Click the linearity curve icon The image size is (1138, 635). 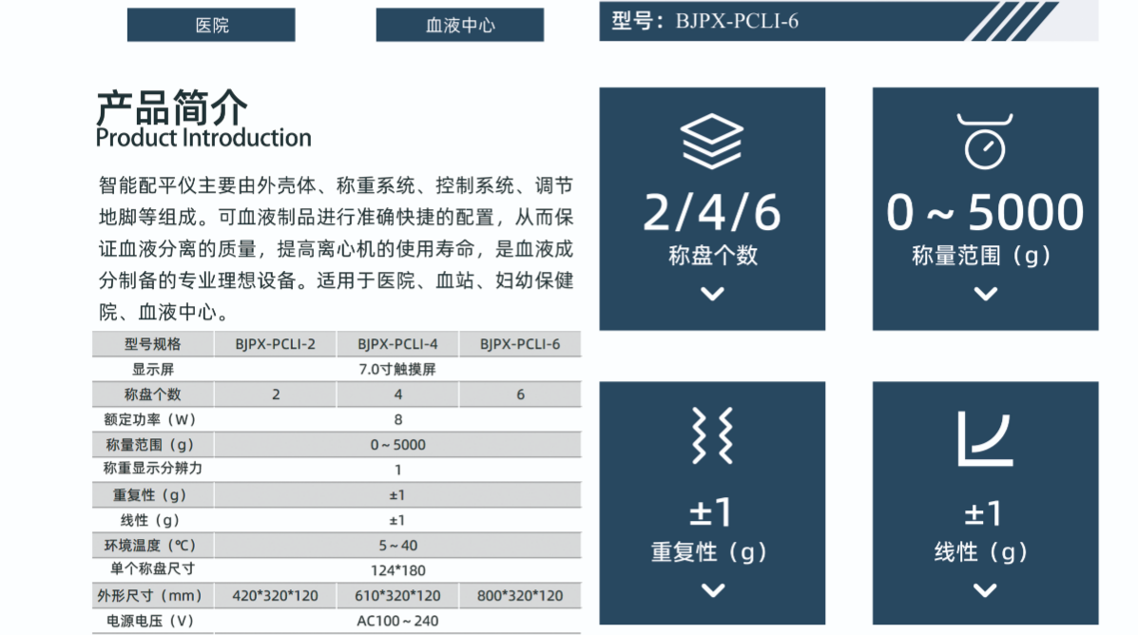click(984, 439)
